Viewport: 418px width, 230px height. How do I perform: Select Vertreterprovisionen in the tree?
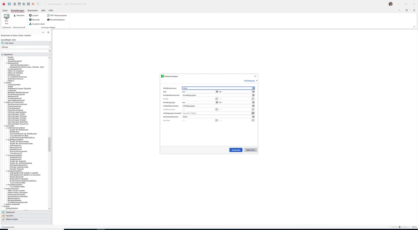coord(16,79)
